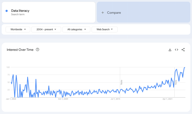Click the Search term subtitle text
This screenshot has width=192, height=114.
tap(18, 14)
